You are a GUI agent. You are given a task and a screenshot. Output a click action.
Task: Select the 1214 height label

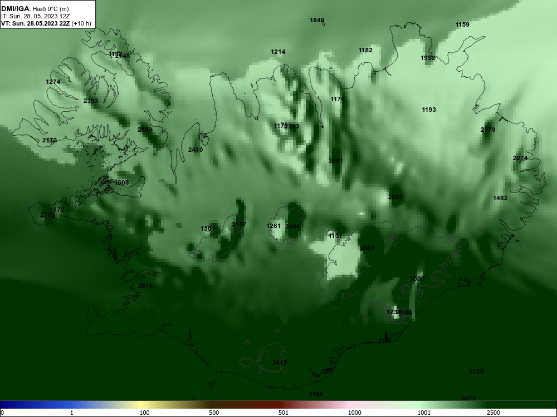278,52
